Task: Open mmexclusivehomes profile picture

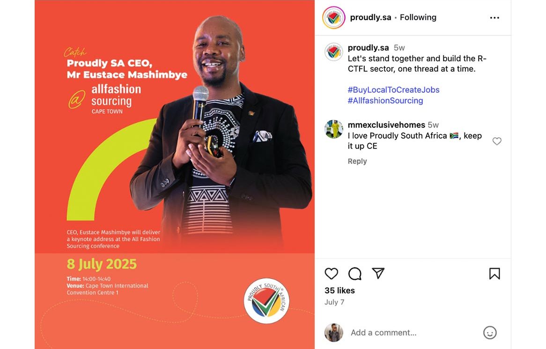Action: [x=333, y=129]
